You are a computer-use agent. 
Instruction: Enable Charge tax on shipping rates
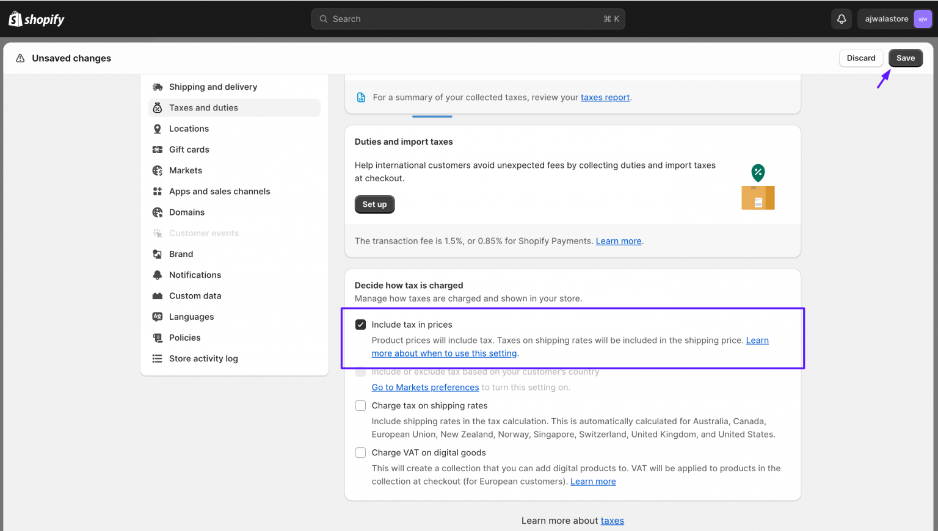click(x=360, y=405)
